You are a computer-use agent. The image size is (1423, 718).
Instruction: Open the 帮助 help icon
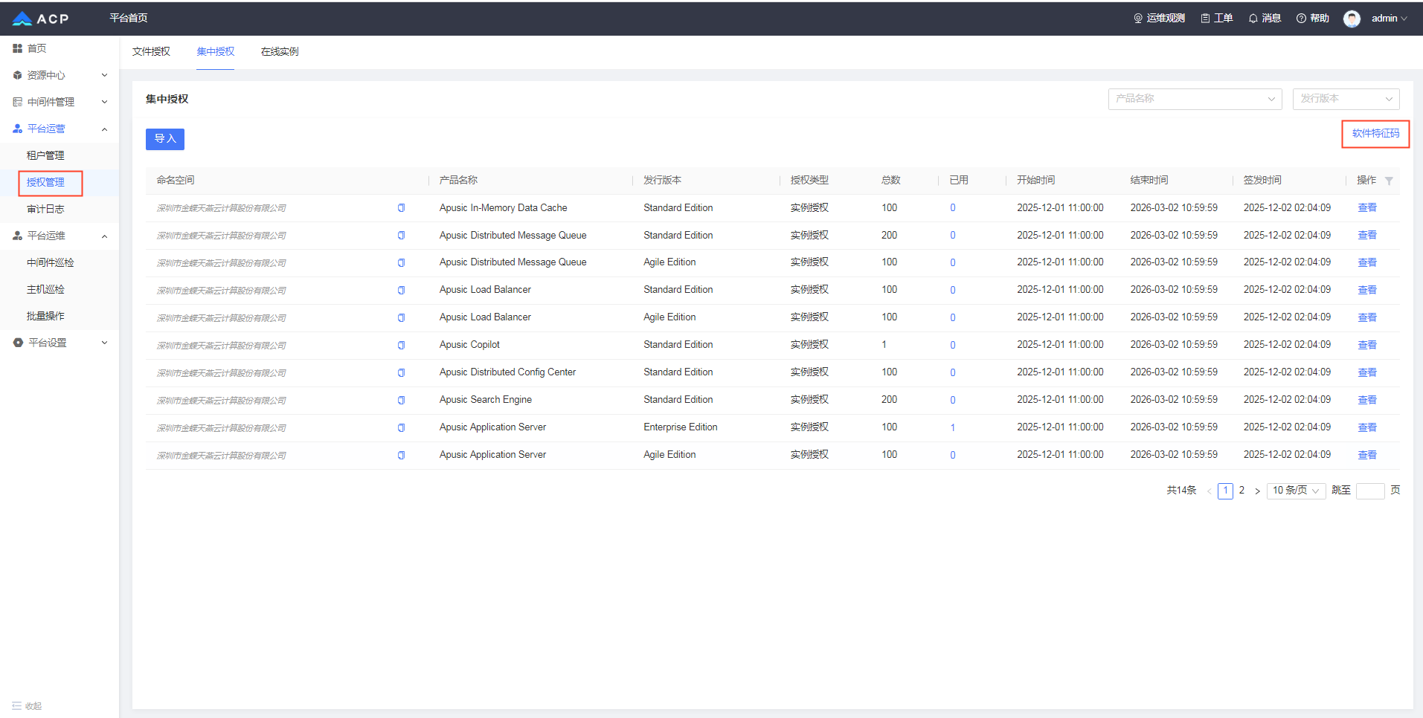tap(1301, 19)
